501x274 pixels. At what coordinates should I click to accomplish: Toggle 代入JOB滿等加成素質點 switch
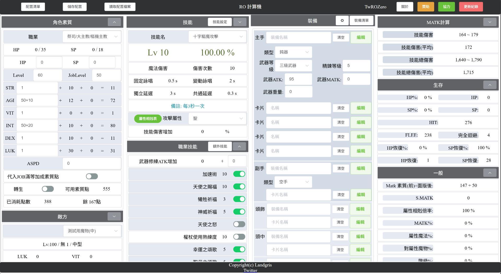coord(92,176)
